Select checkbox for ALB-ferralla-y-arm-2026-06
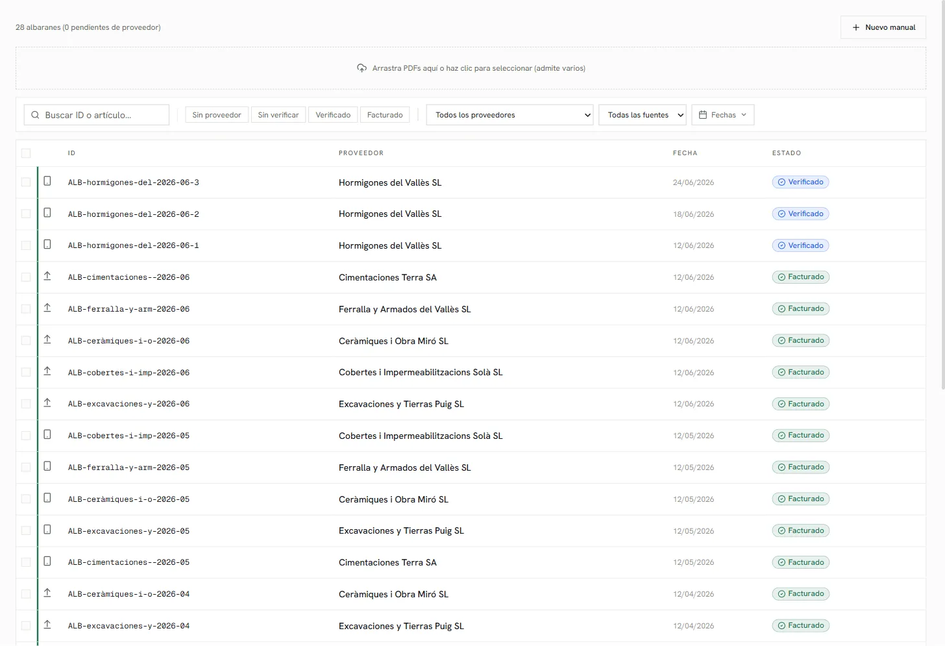The width and height of the screenshot is (945, 646). coord(26,309)
